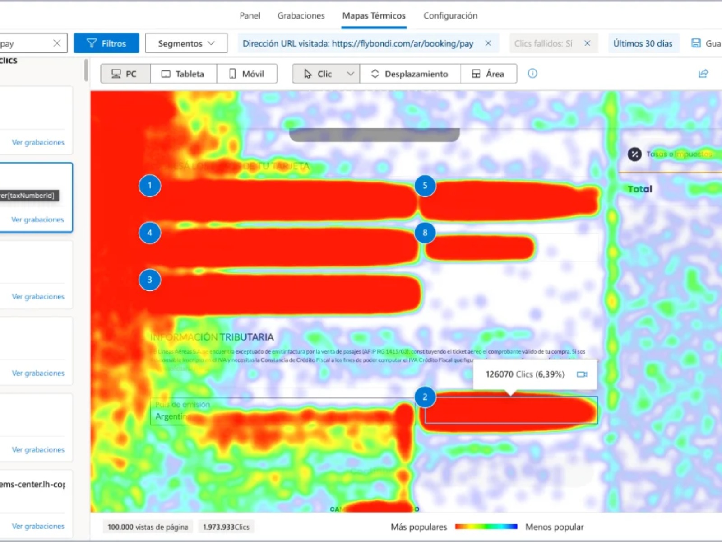
Task: Select the Móvil device view
Action: pyautogui.click(x=247, y=74)
